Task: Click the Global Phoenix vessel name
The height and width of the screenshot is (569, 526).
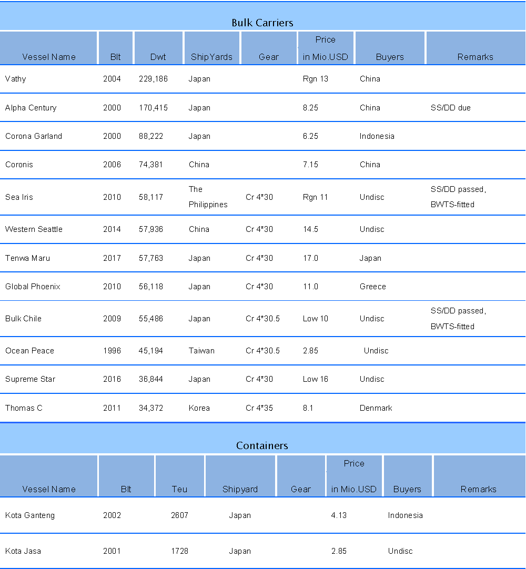Action: point(33,286)
